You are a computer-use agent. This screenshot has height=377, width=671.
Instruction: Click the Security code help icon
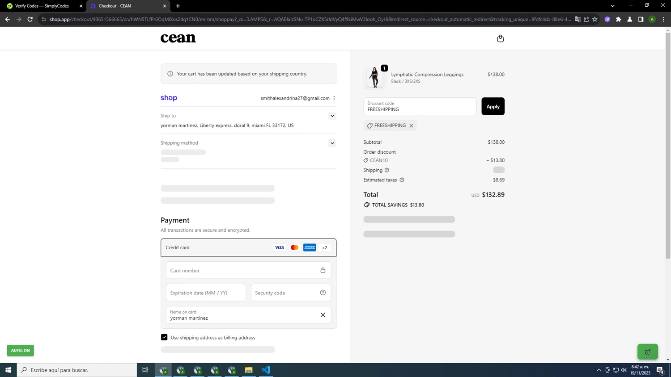323,293
